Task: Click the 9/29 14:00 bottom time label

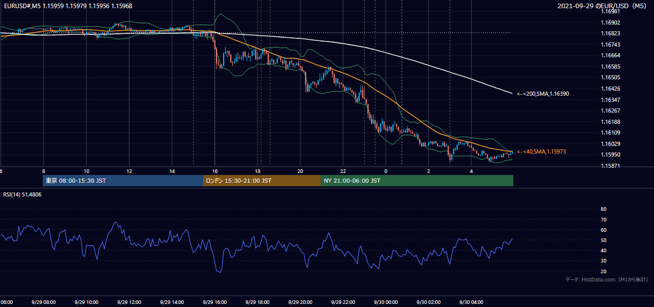Action: [x=172, y=302]
